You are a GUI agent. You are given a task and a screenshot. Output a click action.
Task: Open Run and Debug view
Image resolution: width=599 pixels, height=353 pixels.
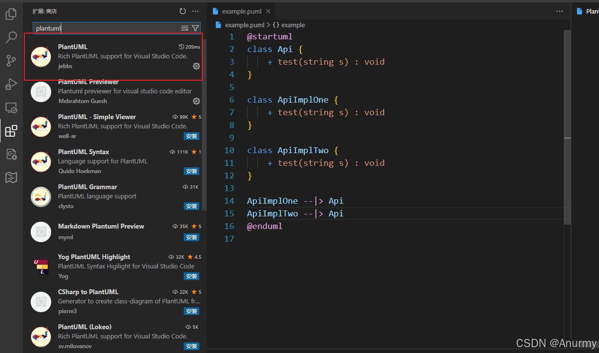pyautogui.click(x=11, y=84)
